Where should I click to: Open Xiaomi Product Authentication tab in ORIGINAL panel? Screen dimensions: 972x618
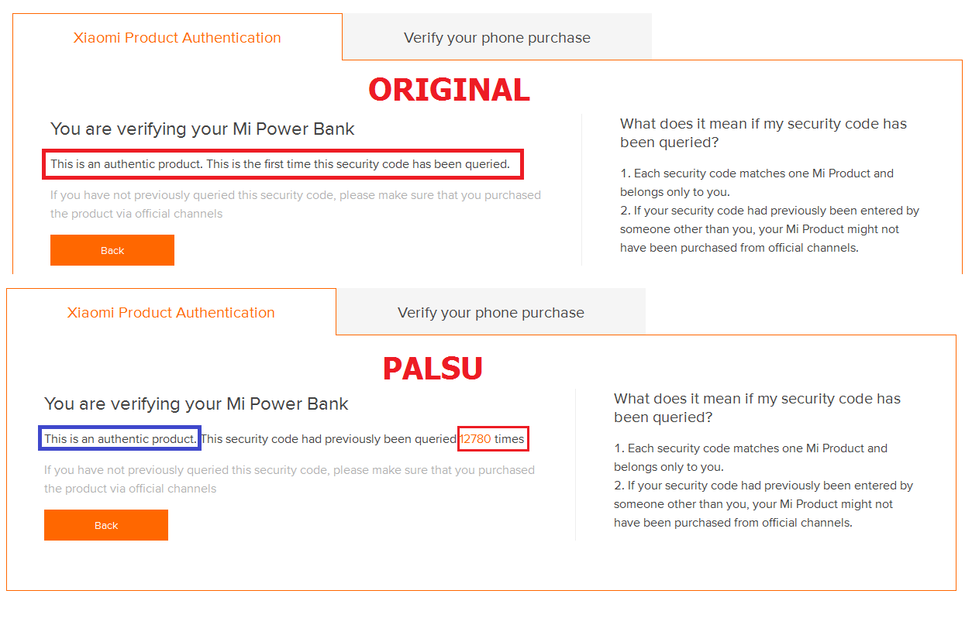click(177, 37)
